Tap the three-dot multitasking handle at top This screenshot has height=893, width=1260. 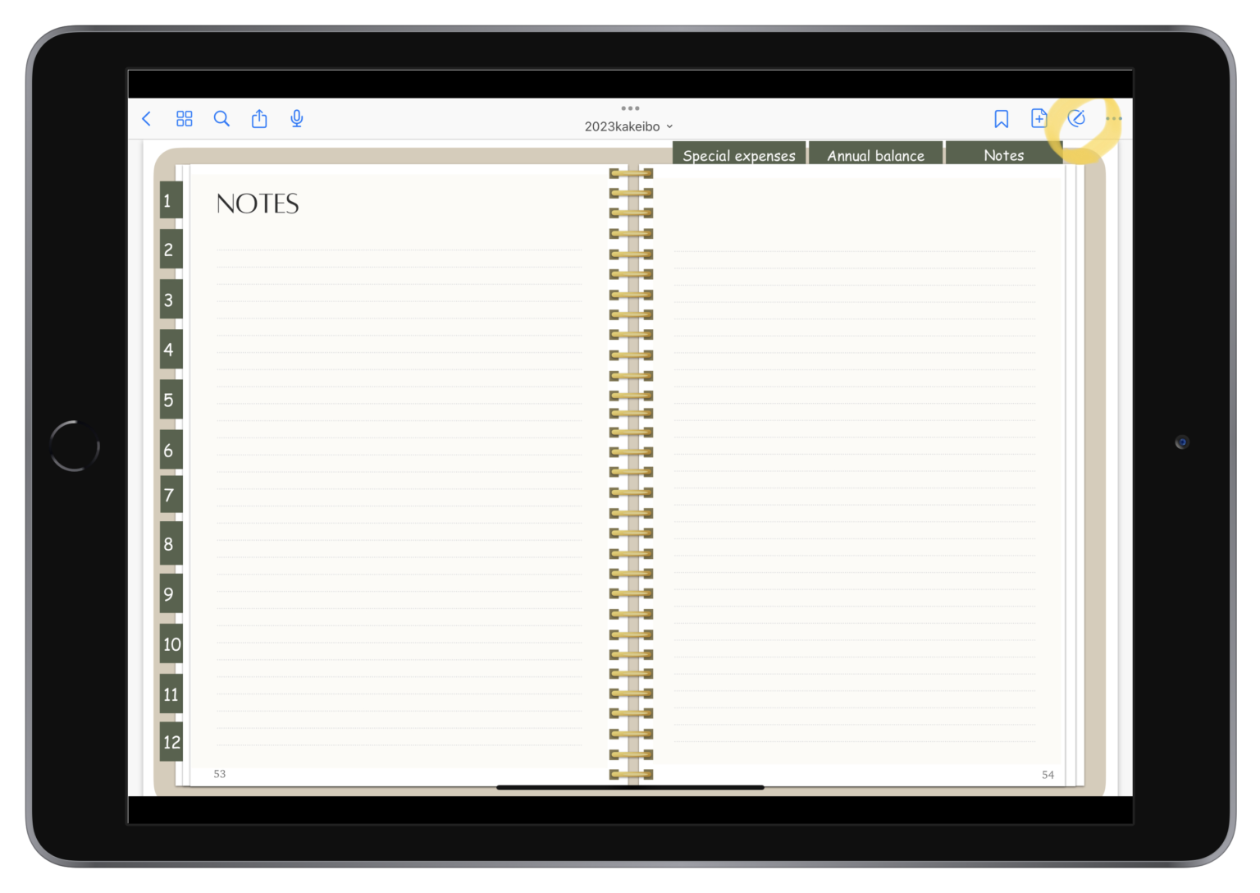click(x=630, y=108)
